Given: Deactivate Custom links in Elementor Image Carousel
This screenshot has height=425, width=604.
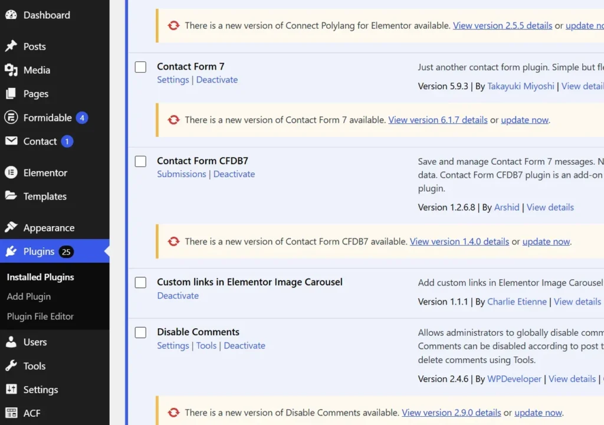Looking at the screenshot, I should tap(178, 296).
